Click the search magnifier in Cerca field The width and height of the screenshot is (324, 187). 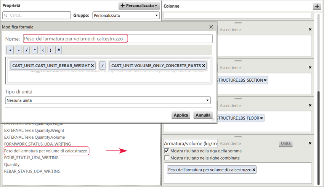(6, 15)
